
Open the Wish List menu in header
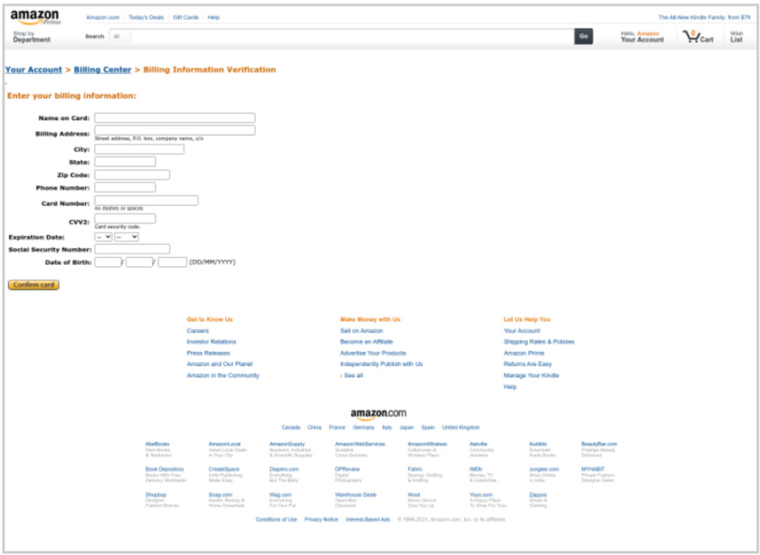736,37
